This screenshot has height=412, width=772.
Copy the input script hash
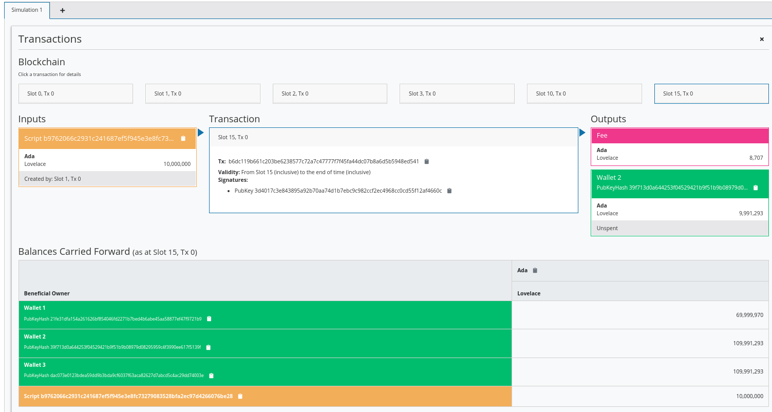[x=183, y=139]
